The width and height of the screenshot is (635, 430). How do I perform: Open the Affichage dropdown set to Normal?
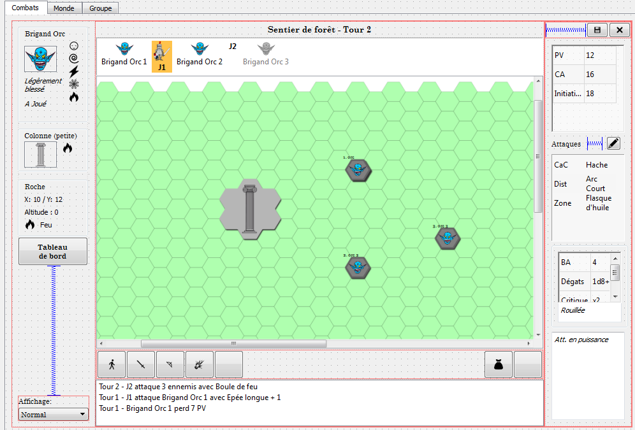tap(54, 414)
